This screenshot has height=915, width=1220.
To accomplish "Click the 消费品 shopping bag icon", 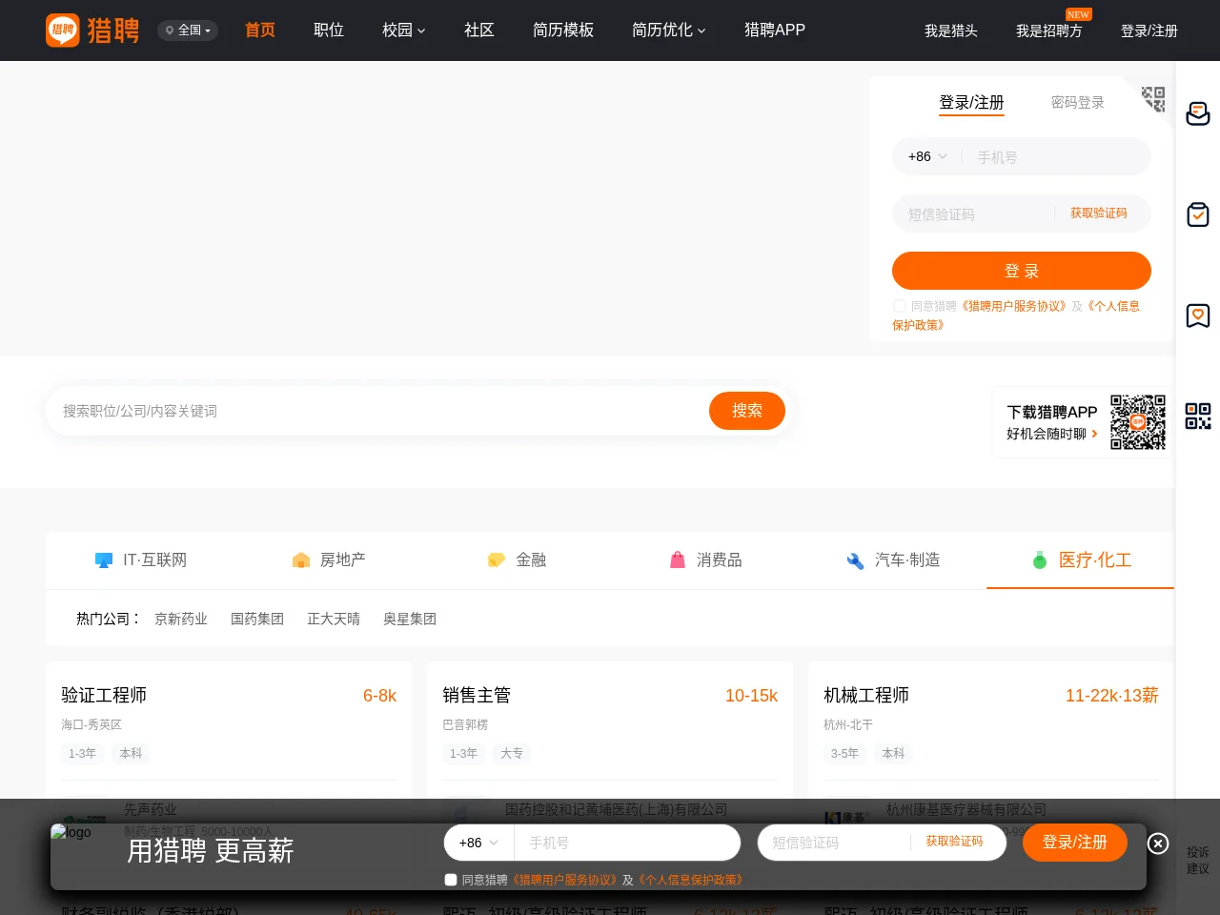I will [x=678, y=560].
